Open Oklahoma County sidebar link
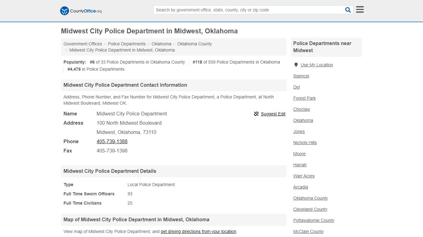The image size is (423, 237). (x=311, y=198)
